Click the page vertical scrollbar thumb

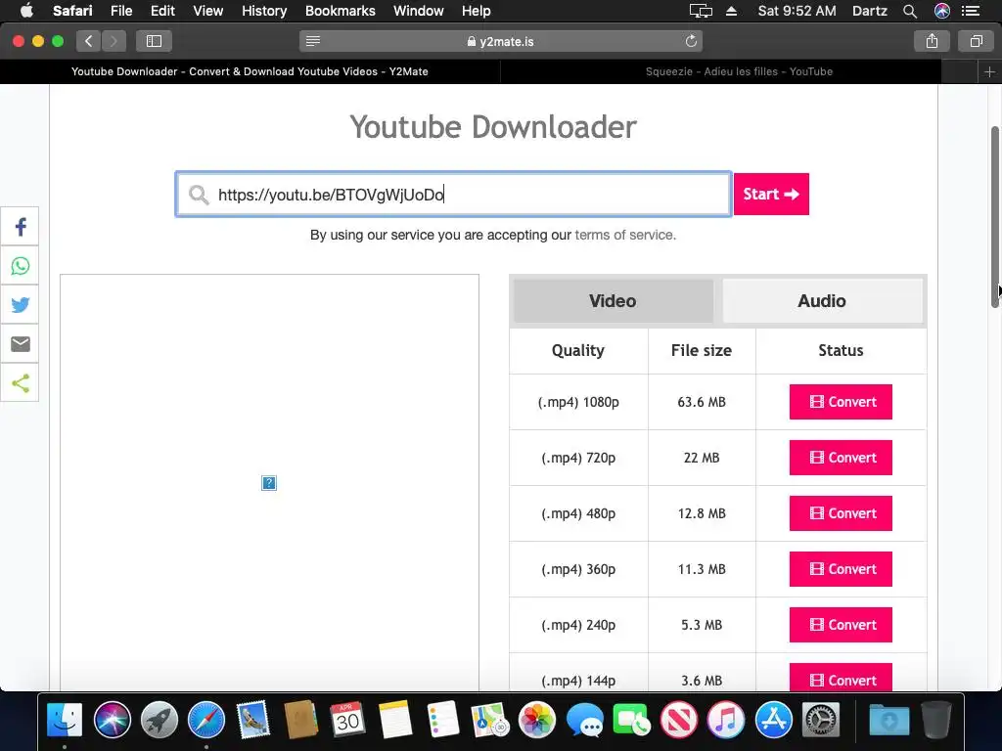pyautogui.click(x=995, y=217)
